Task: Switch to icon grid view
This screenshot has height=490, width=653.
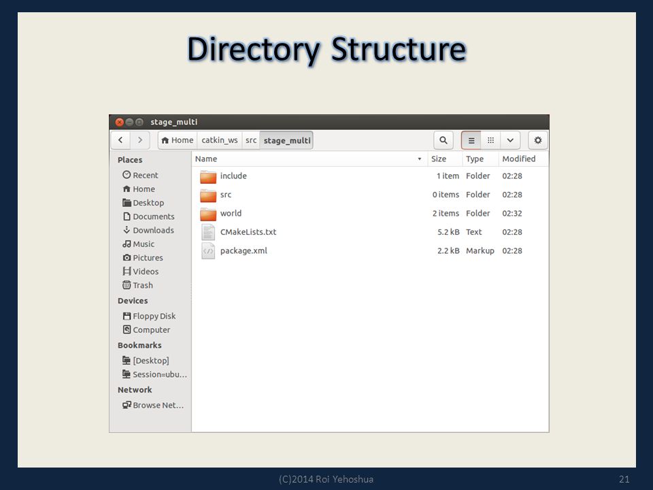Action: pos(490,140)
